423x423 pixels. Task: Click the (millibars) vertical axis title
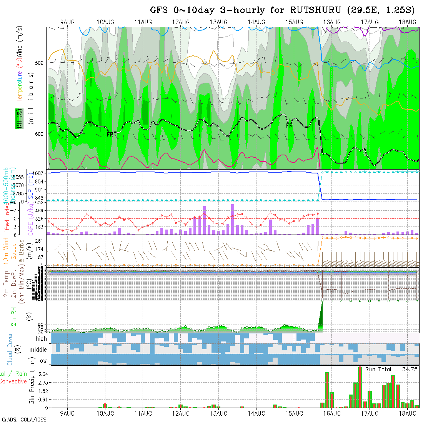[x=31, y=98]
